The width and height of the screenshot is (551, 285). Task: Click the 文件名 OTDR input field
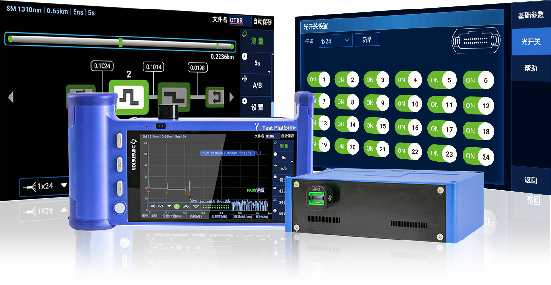tap(240, 20)
